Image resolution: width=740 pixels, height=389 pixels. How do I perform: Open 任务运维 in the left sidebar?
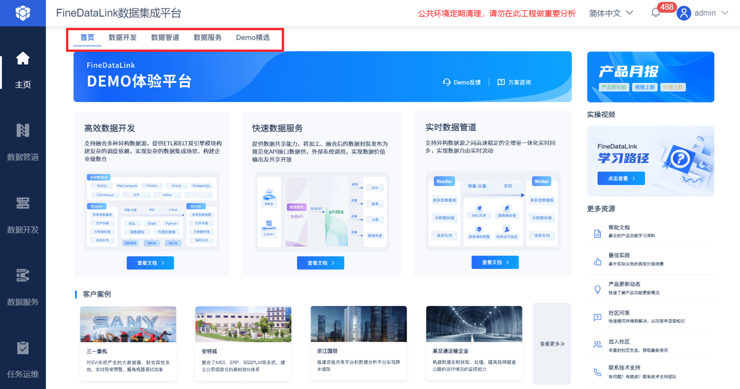[x=23, y=359]
